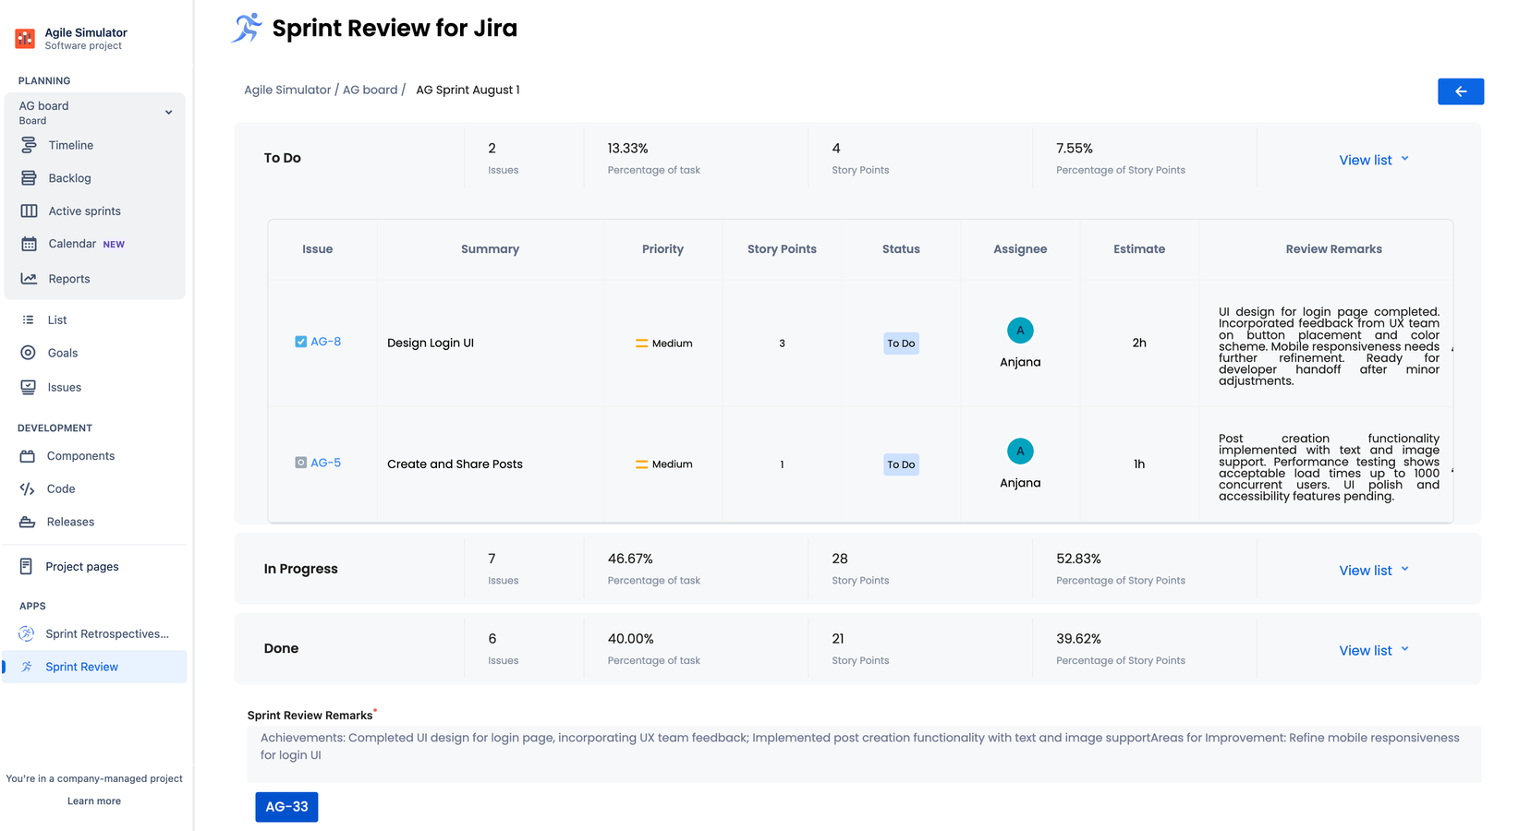The width and height of the screenshot is (1531, 831).
Task: Click the 2h estimate cell
Action: tap(1139, 343)
